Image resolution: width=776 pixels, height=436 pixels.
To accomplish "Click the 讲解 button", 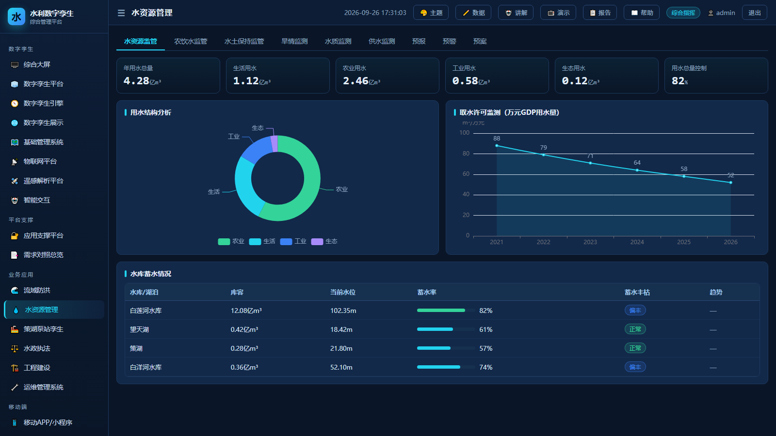I will pyautogui.click(x=516, y=13).
